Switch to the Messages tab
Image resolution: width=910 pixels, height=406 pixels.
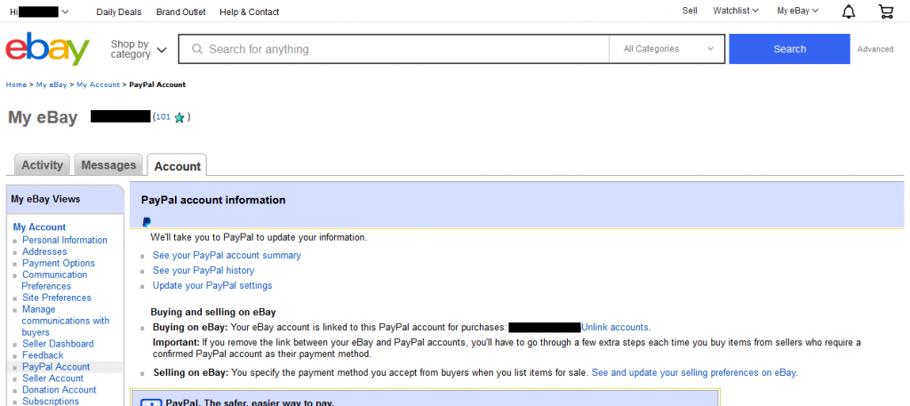(108, 165)
